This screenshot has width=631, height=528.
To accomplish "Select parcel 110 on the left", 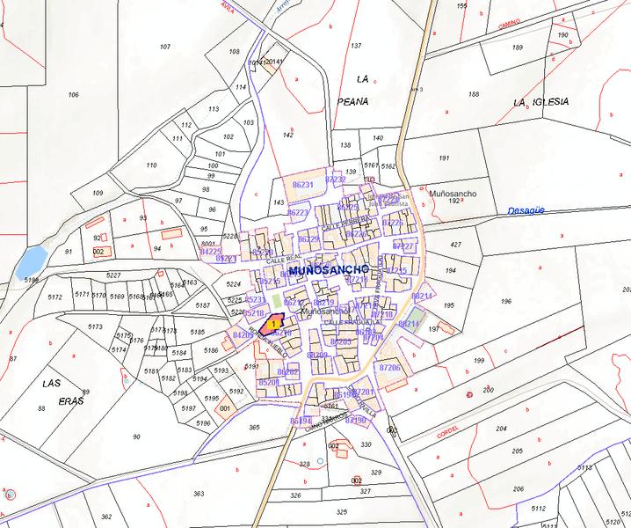I will (x=151, y=165).
